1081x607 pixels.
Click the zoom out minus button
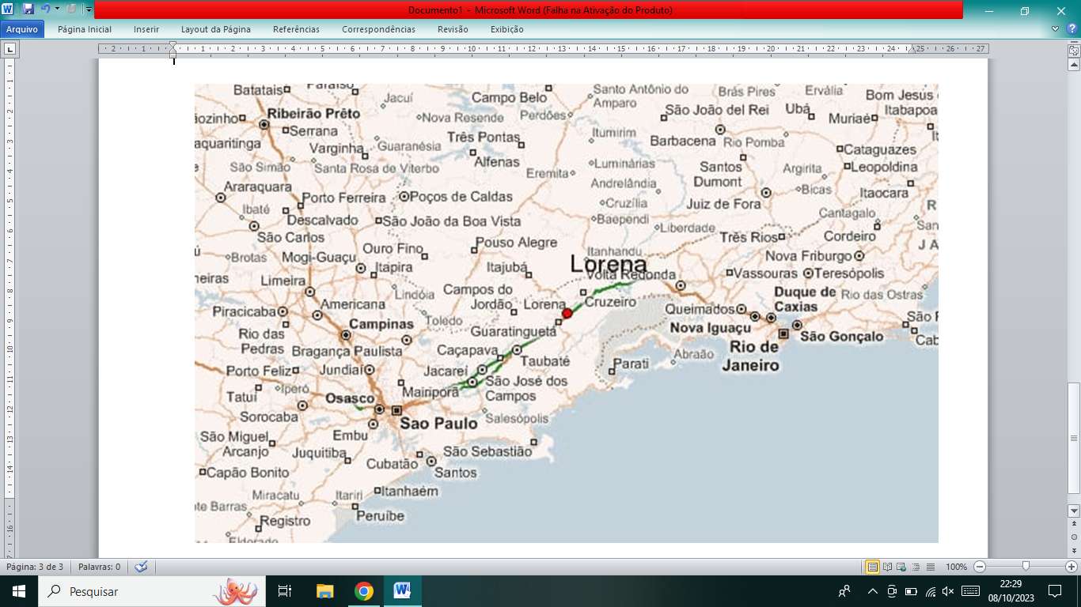click(x=980, y=567)
